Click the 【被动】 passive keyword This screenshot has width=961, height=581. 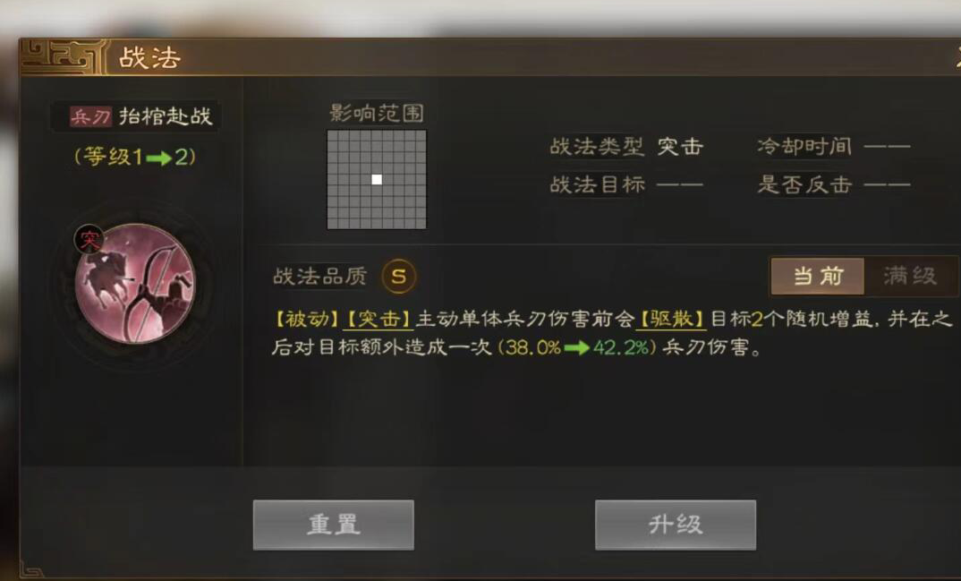pos(306,320)
